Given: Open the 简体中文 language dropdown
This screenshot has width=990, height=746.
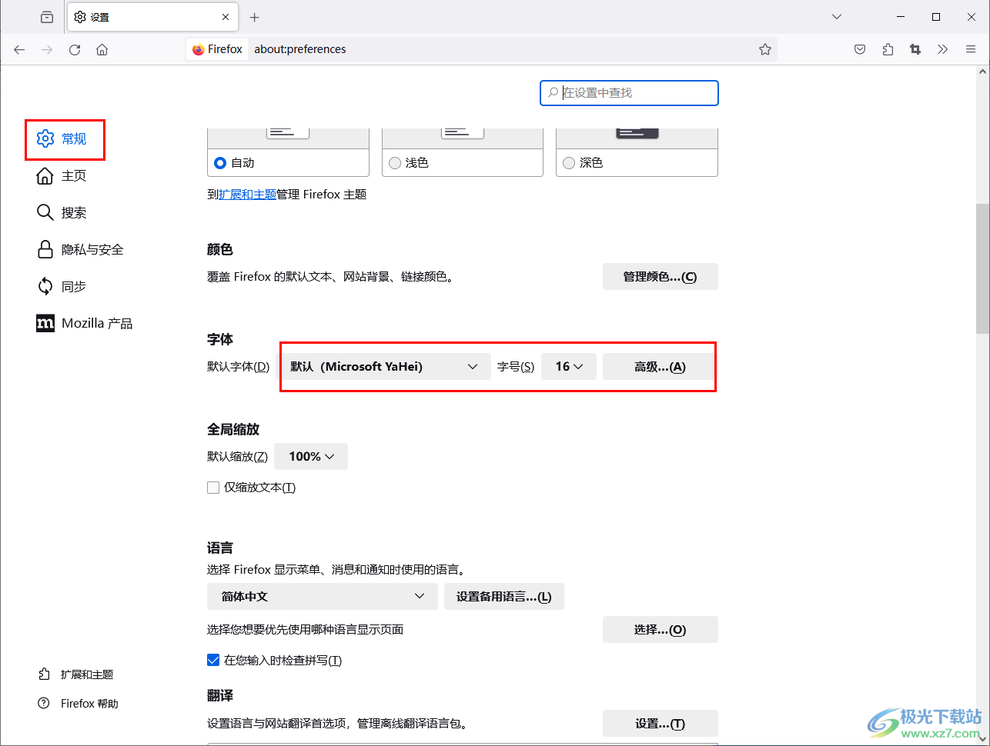Looking at the screenshot, I should pyautogui.click(x=323, y=597).
